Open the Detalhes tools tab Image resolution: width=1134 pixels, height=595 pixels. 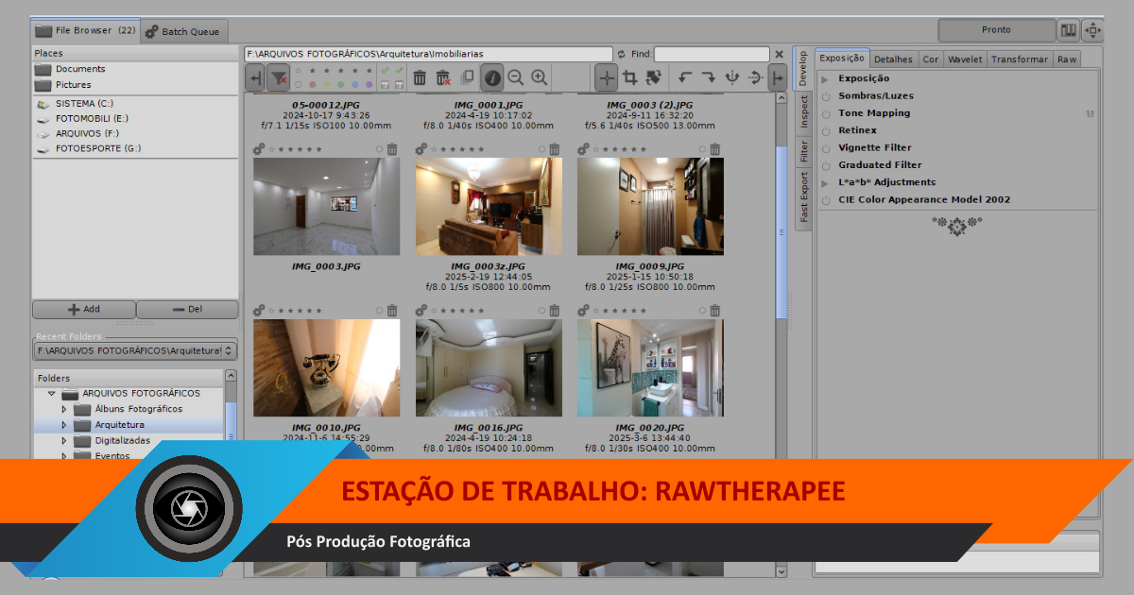click(x=893, y=59)
